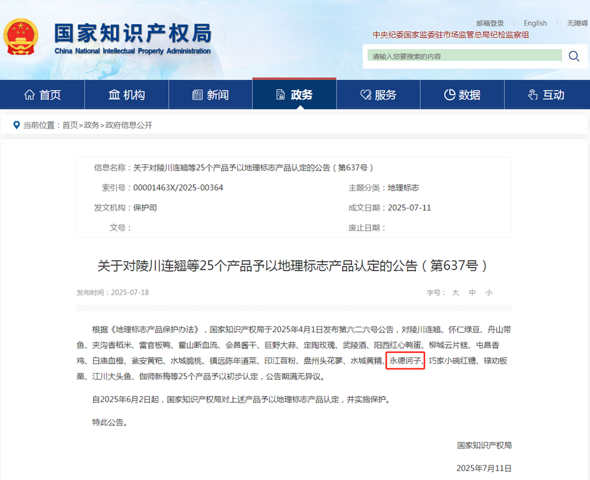Click the national emblem logo
590x480 pixels.
click(21, 37)
